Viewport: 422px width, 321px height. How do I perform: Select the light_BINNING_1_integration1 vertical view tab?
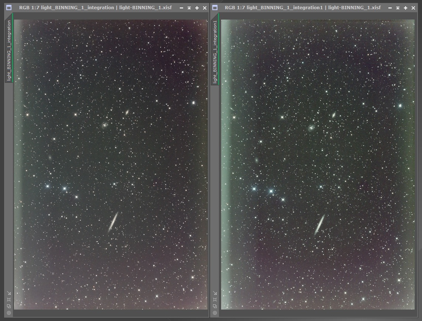[x=215, y=52]
